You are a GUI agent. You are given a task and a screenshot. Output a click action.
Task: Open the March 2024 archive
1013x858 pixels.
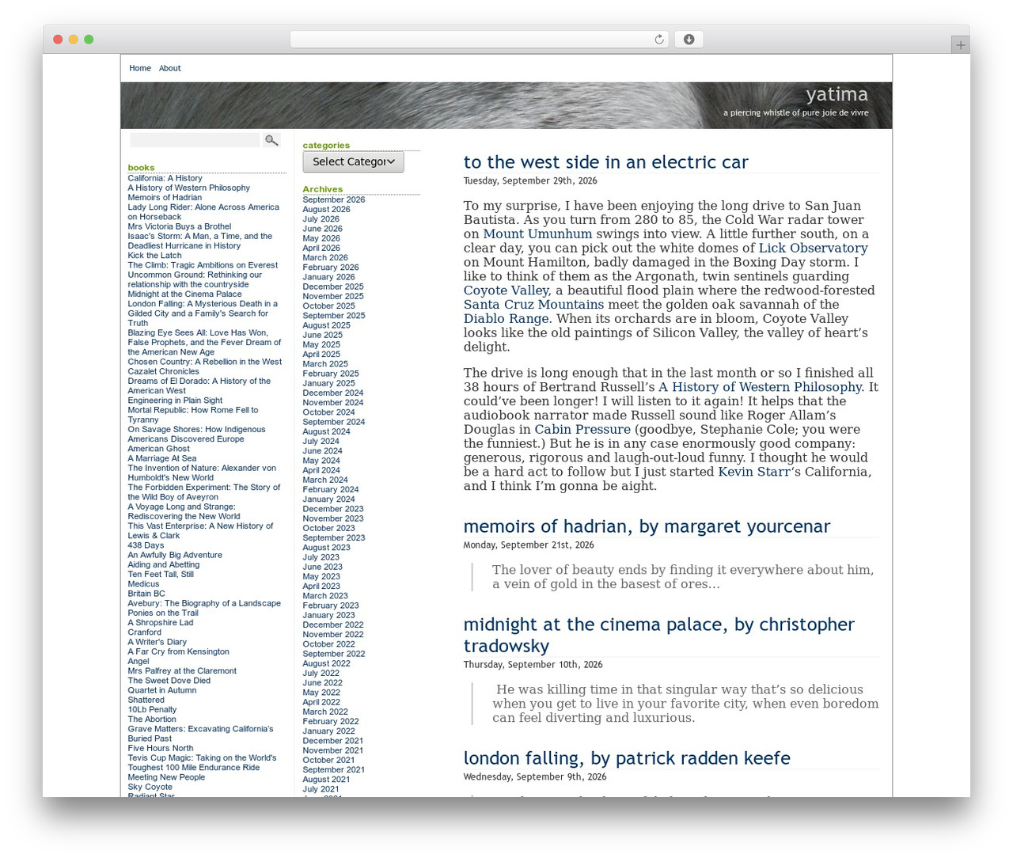(325, 480)
